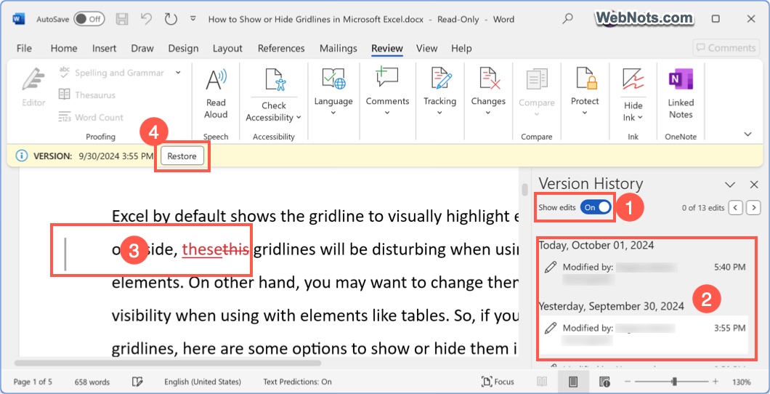
Task: Click English (United States) language status
Action: point(203,382)
